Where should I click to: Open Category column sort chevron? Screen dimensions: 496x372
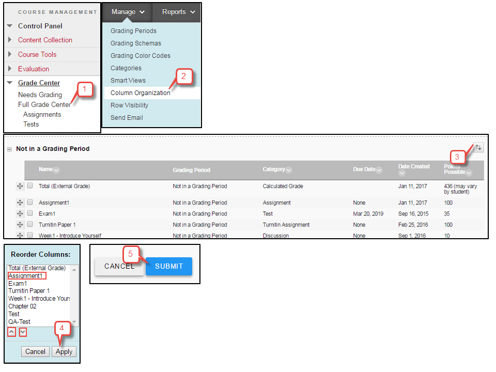288,170
